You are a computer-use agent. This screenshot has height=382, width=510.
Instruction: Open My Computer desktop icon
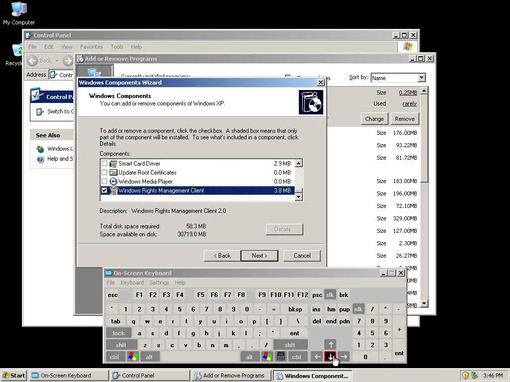pyautogui.click(x=19, y=9)
